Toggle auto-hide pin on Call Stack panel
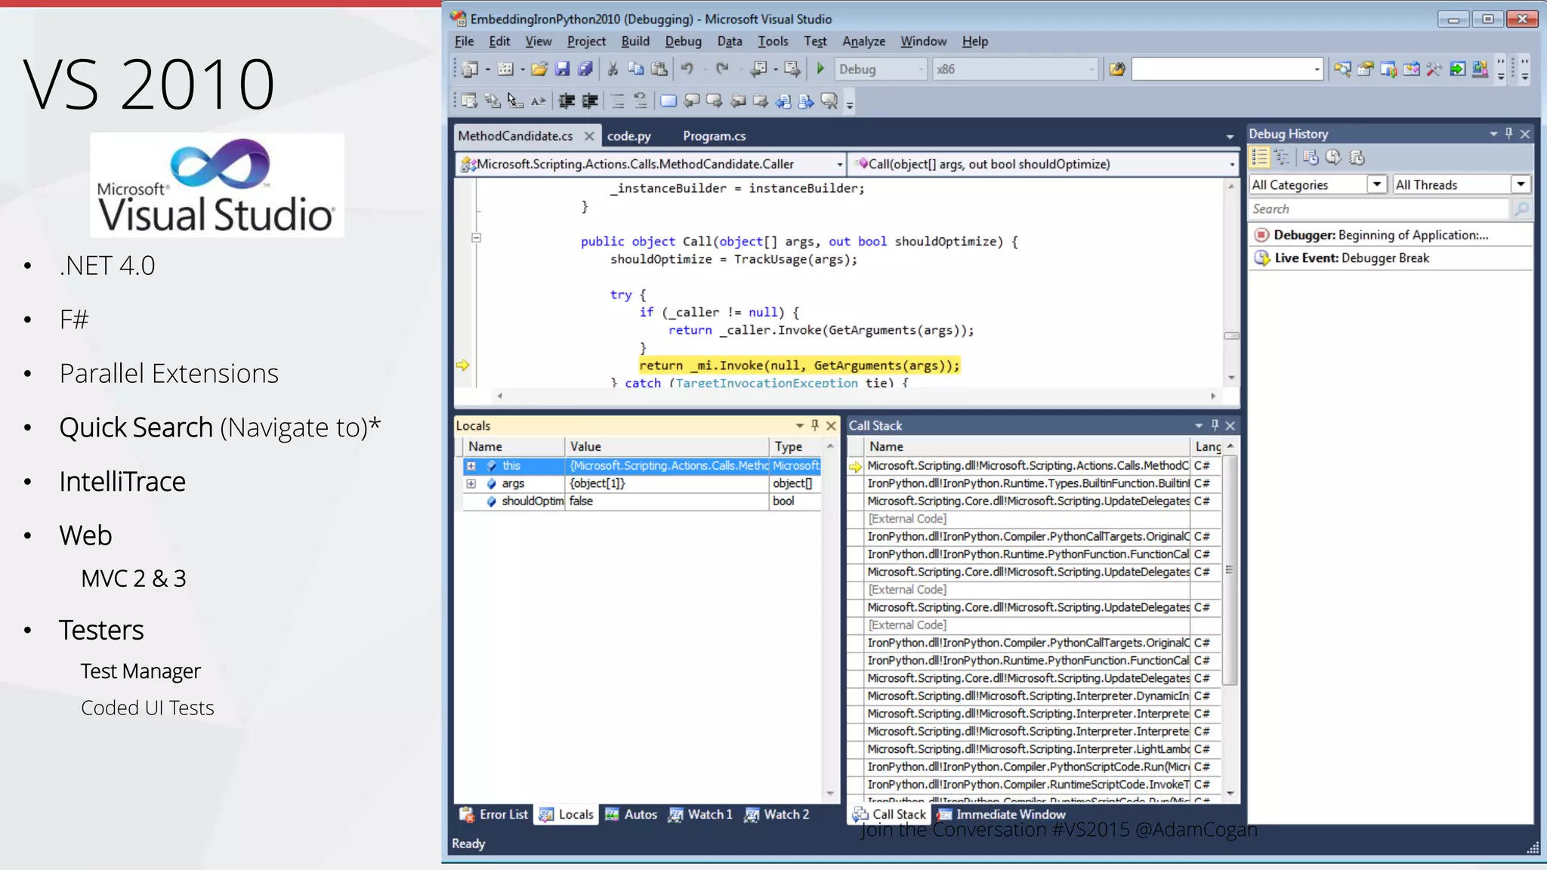The image size is (1547, 870). coord(1215,425)
